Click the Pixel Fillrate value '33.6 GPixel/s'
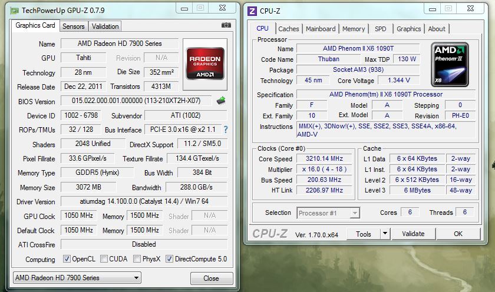The width and height of the screenshot is (495, 292). pos(88,158)
